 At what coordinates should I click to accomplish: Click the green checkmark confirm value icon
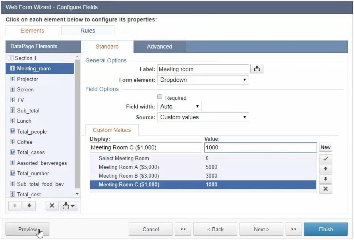click(325, 159)
